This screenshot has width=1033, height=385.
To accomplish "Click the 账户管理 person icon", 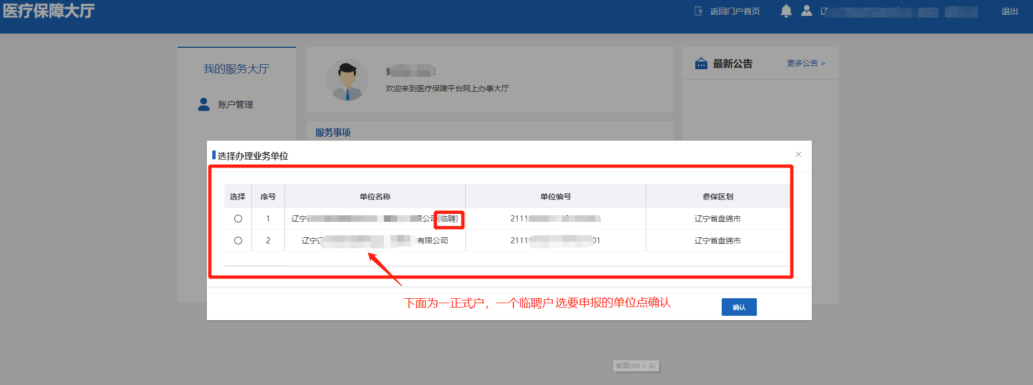I will (x=204, y=104).
